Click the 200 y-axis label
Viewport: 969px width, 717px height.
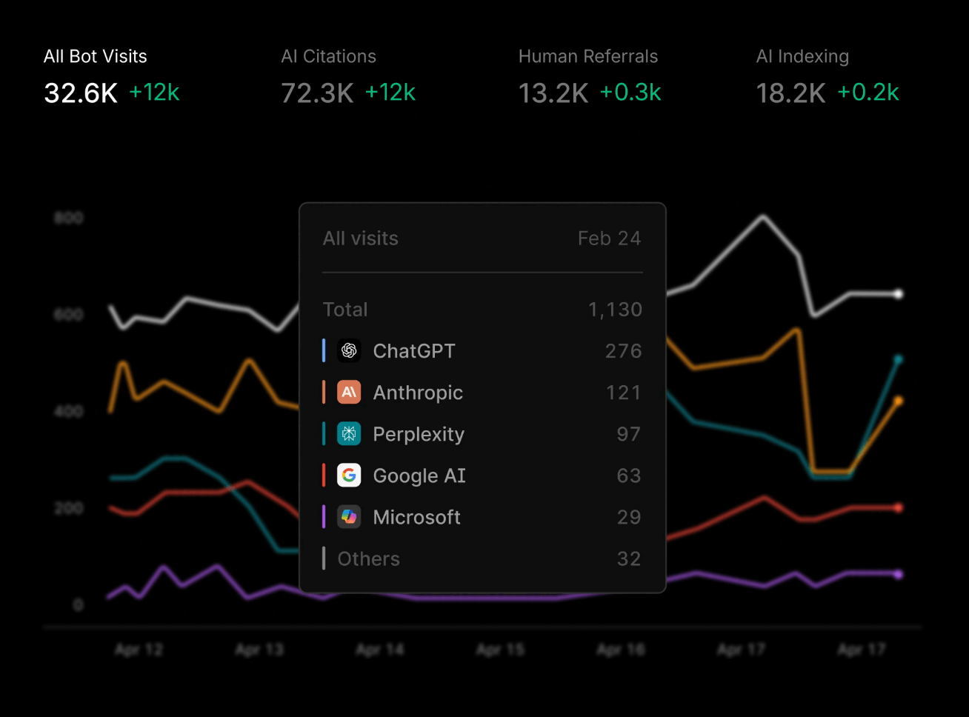tap(68, 508)
